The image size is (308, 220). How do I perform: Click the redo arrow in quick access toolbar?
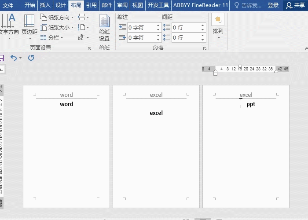point(31,58)
